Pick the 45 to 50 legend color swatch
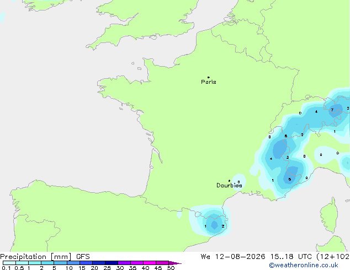The height and width of the screenshot is (270, 350). [x=162, y=263]
